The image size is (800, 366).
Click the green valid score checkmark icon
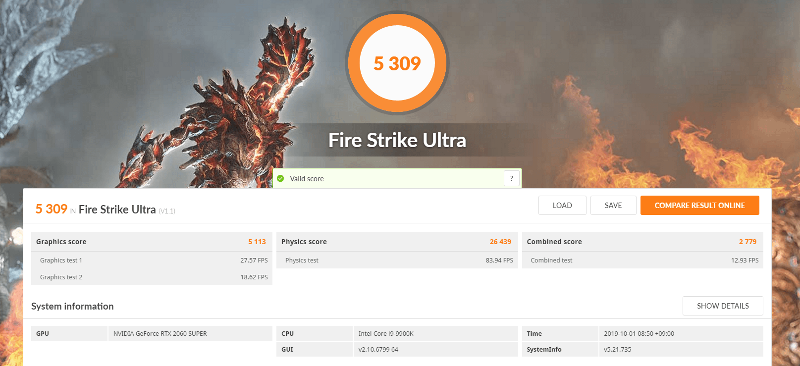pos(280,179)
